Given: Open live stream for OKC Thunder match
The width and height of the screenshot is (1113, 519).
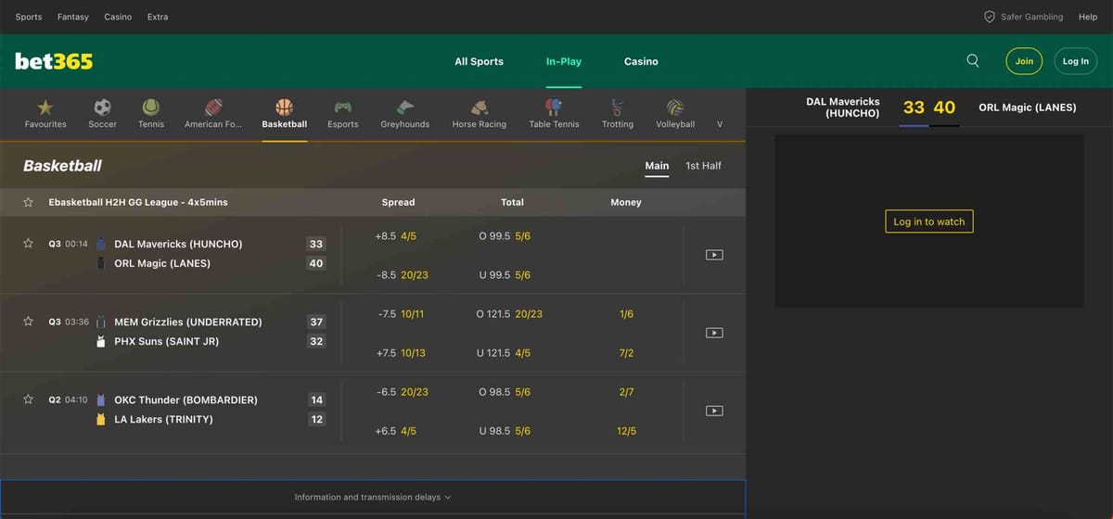Looking at the screenshot, I should [x=714, y=411].
